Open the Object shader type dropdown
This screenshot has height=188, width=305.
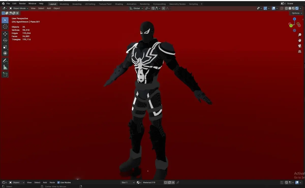(x=17, y=182)
